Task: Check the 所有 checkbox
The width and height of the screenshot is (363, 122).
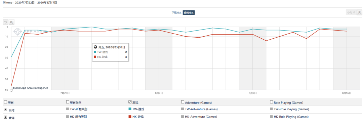Action: (5, 102)
